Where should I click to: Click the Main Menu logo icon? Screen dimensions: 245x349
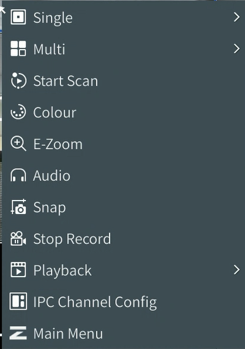(x=18, y=333)
